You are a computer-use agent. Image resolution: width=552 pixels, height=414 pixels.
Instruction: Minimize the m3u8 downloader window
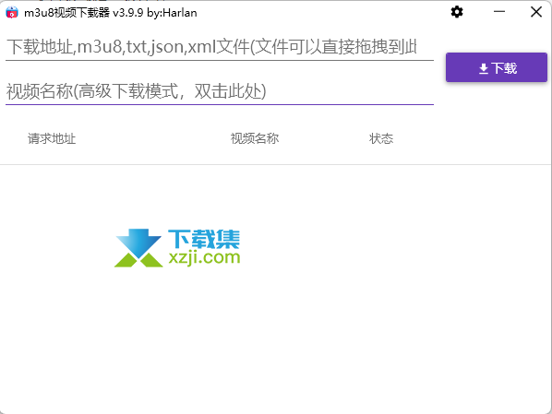499,12
